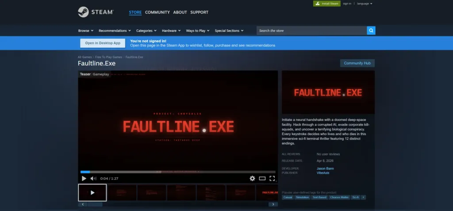
Task: Select the FAULTLINE.EXE title screenshot thumbnail
Action: point(267,192)
